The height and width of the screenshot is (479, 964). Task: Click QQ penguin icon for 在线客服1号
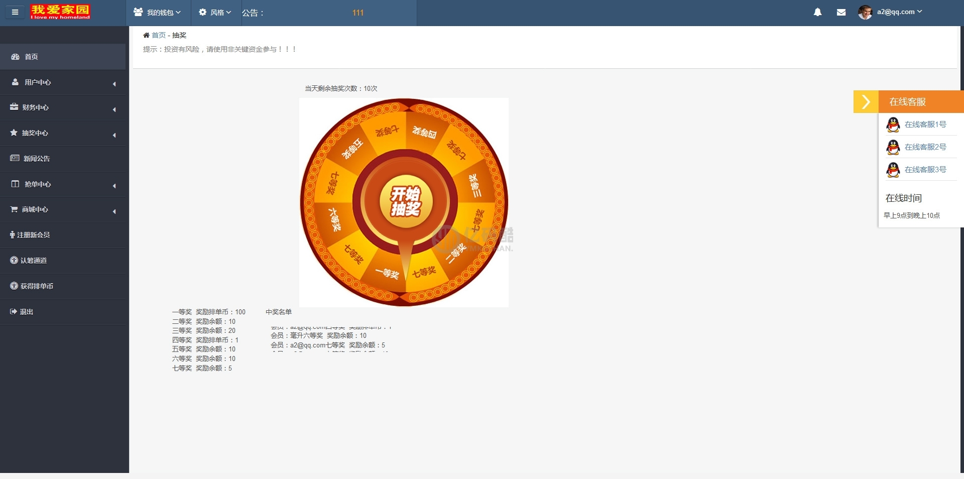[893, 125]
